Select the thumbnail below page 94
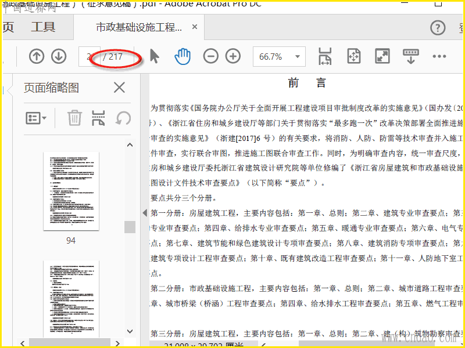 click(71, 299)
